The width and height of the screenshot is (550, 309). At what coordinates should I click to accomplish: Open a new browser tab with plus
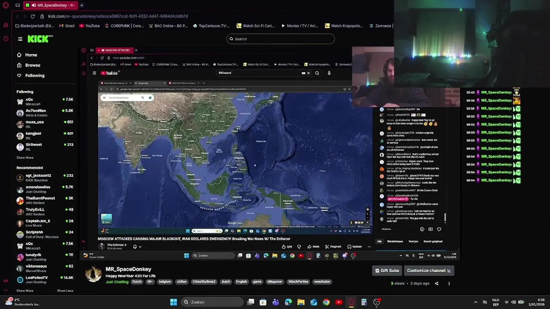pyautogui.click(x=82, y=5)
